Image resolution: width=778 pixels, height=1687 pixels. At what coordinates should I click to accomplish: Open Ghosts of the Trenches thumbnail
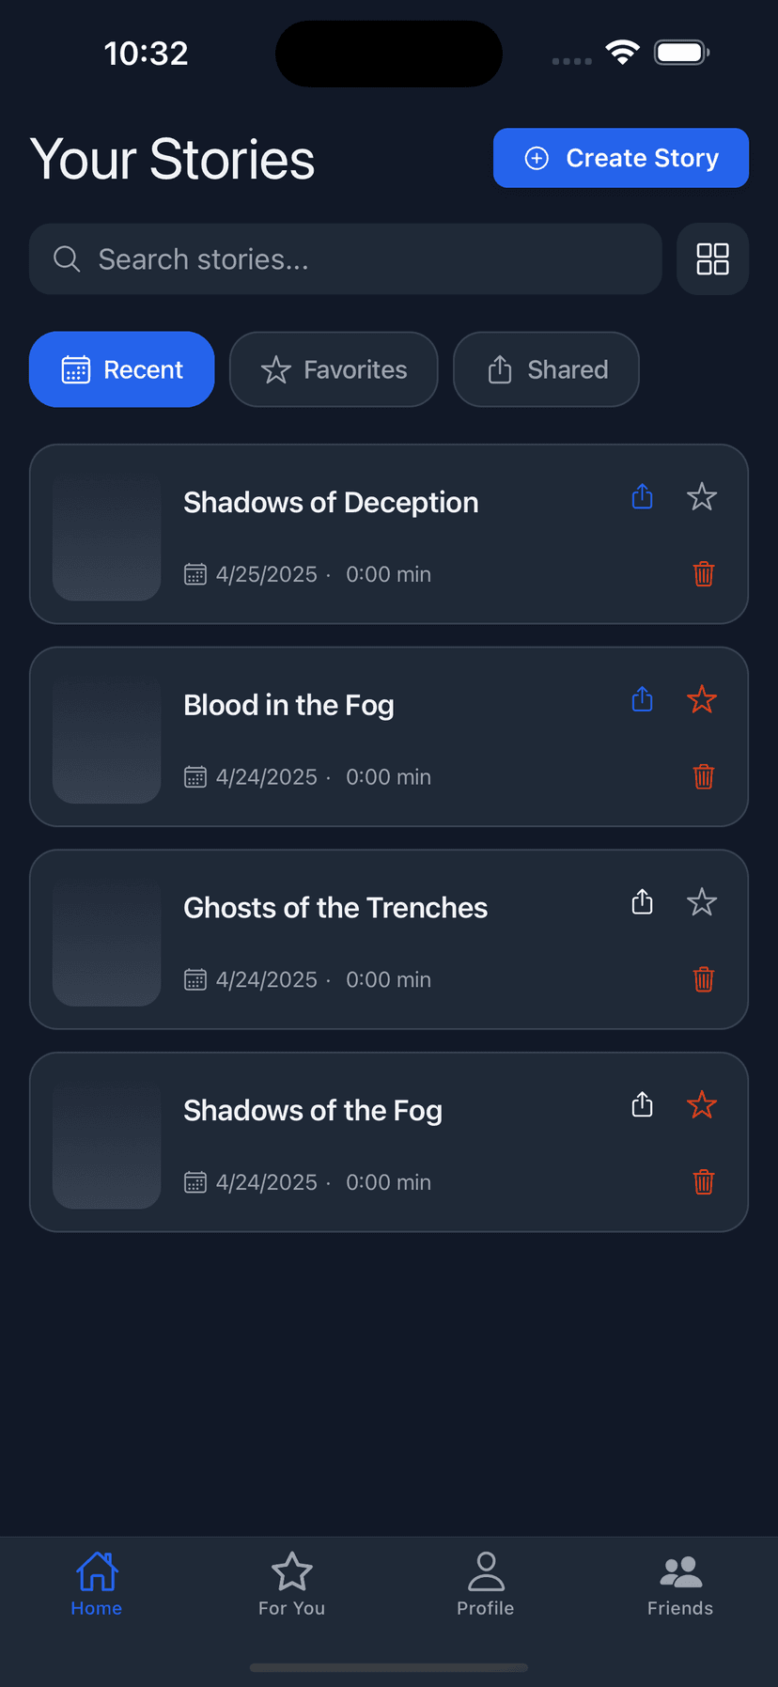click(x=106, y=940)
